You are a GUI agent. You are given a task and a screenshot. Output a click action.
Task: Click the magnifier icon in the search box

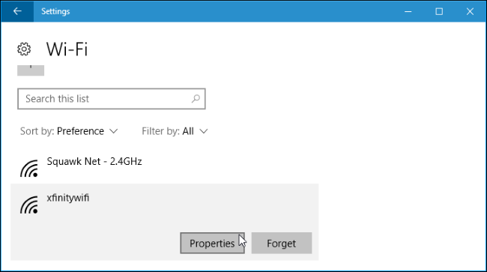click(x=196, y=99)
